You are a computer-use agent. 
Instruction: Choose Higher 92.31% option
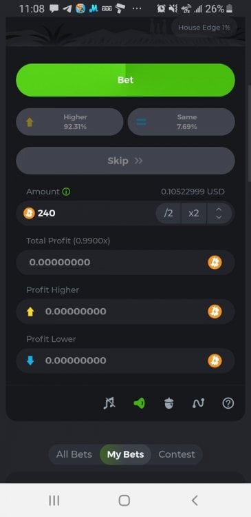click(x=69, y=122)
